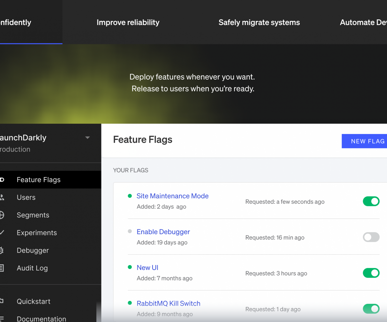387x322 pixels.
Task: Open the RabbitMQ Kill Switch flag link
Action: point(168,303)
